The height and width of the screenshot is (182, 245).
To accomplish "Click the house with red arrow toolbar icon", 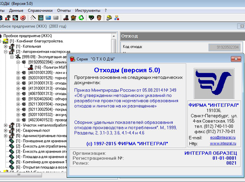I will (x=8, y=18).
